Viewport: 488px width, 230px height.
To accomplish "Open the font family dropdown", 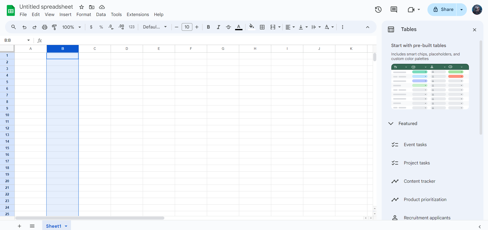I will pyautogui.click(x=155, y=27).
